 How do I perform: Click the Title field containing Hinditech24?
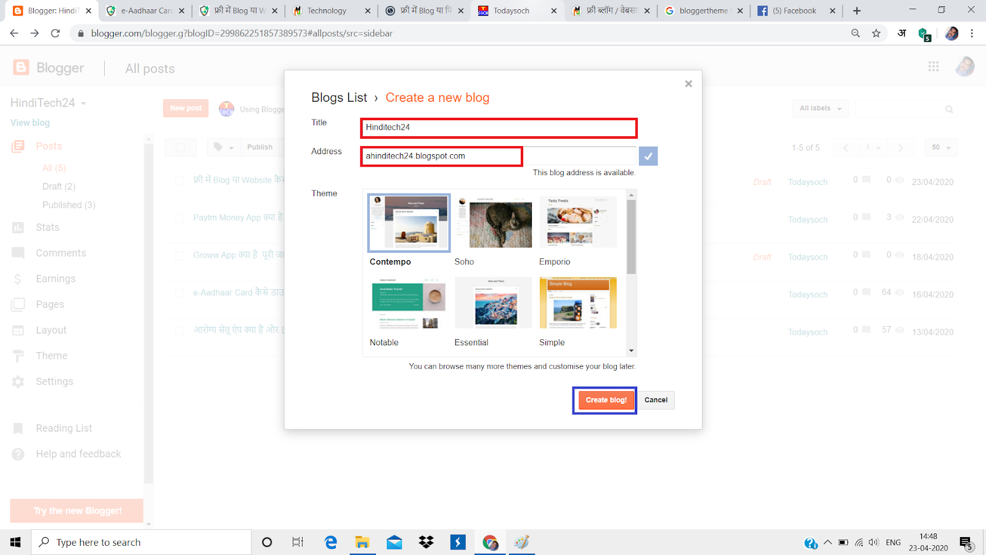pos(499,128)
